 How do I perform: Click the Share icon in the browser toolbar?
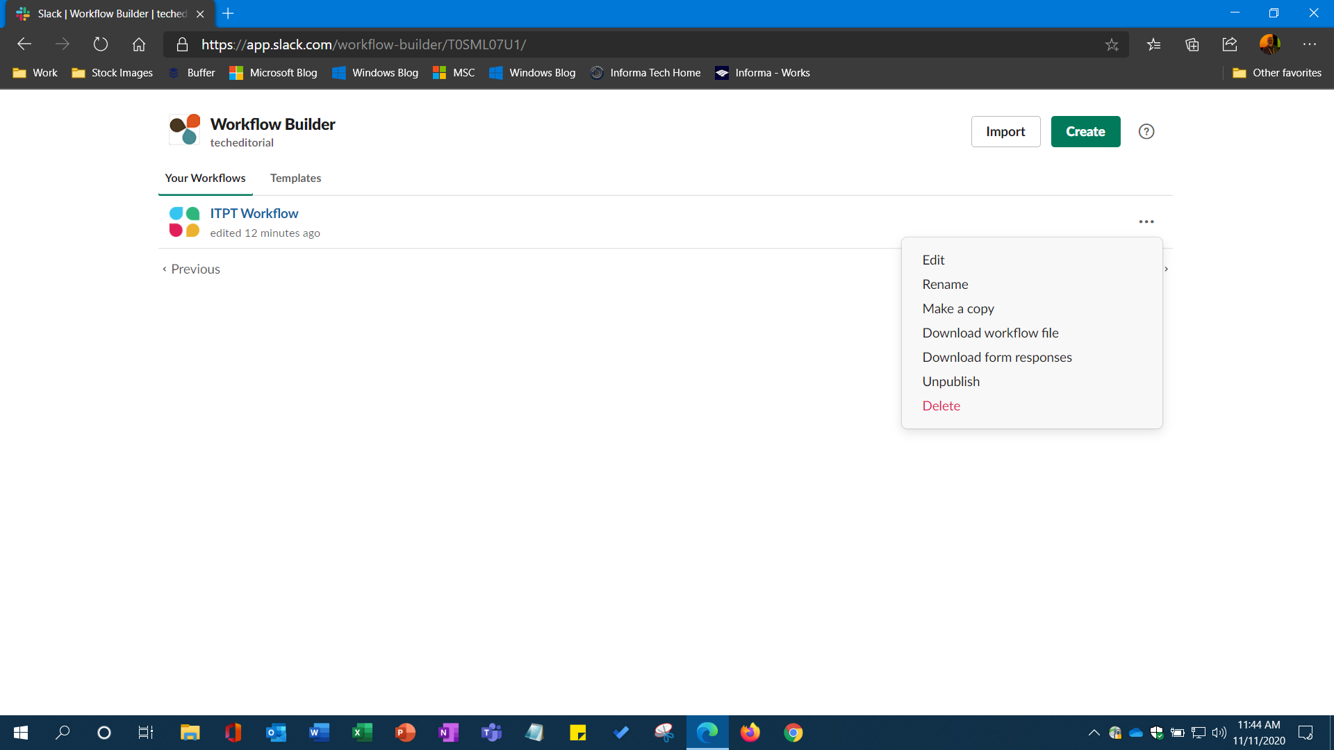click(x=1229, y=44)
